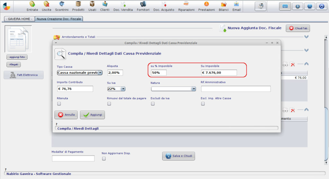Click the Aliquota 2,00% field
The width and height of the screenshot is (329, 179).
(x=115, y=73)
